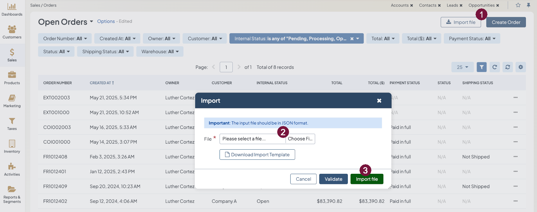The height and width of the screenshot is (212, 537).
Task: Click the star favorite icon
Action: (x=518, y=5)
